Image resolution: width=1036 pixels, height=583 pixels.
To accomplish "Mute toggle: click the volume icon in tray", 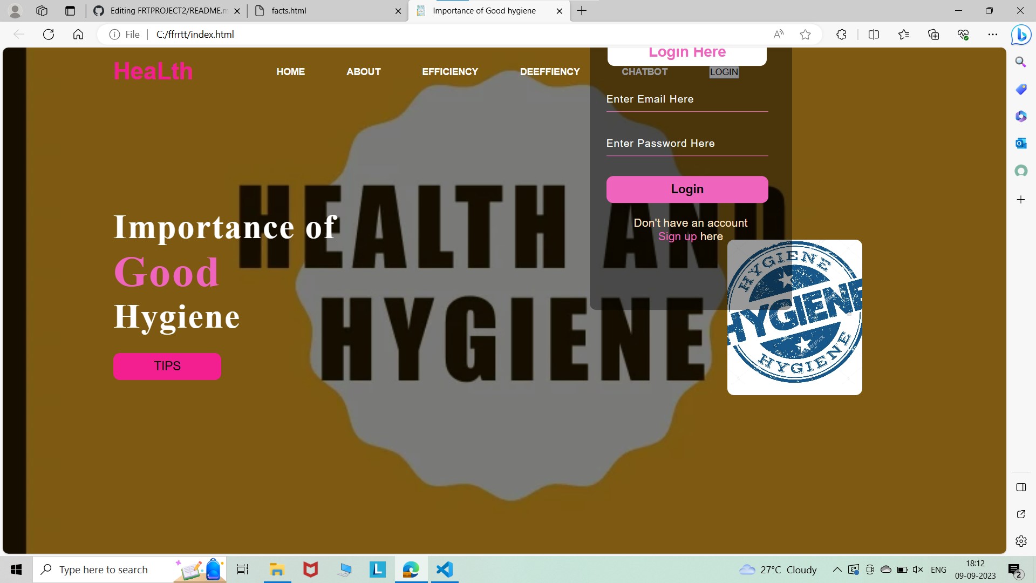I will coord(917,570).
